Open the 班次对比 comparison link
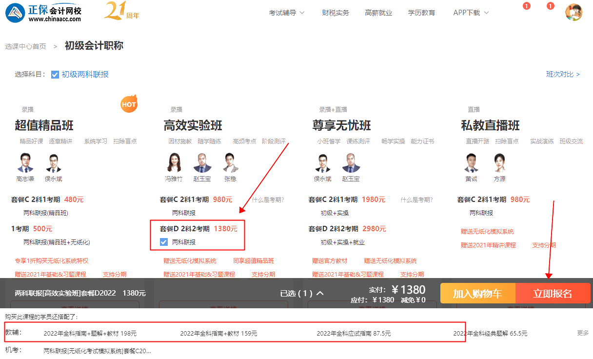Screen dimensions: 593x359 point(563,75)
